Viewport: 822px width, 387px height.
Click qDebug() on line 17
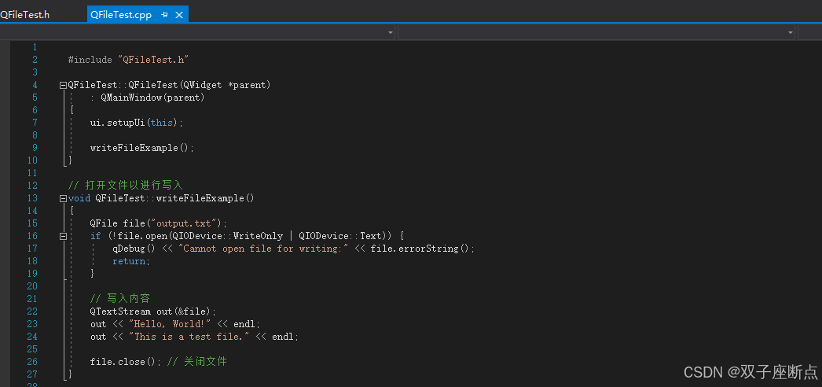(x=134, y=249)
